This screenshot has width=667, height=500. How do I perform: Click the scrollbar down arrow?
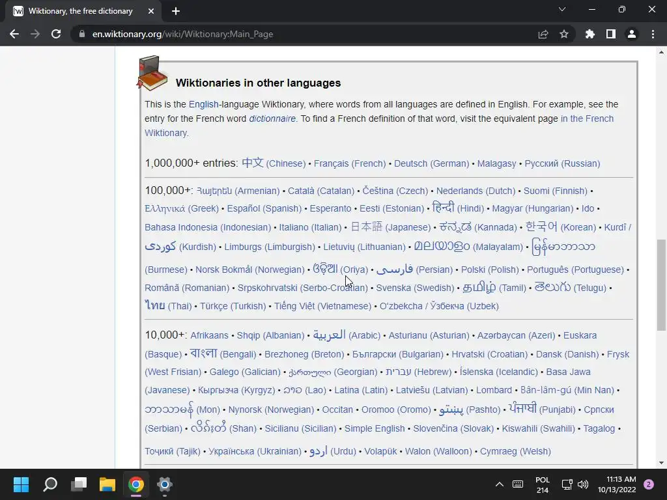pos(662,463)
